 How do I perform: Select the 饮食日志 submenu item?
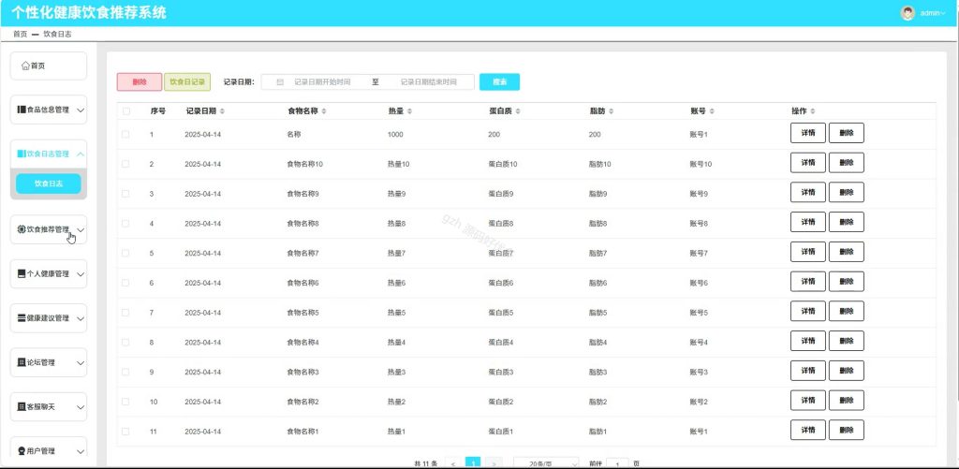[x=49, y=183]
